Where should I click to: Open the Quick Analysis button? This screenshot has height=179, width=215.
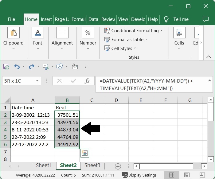click(x=85, y=153)
